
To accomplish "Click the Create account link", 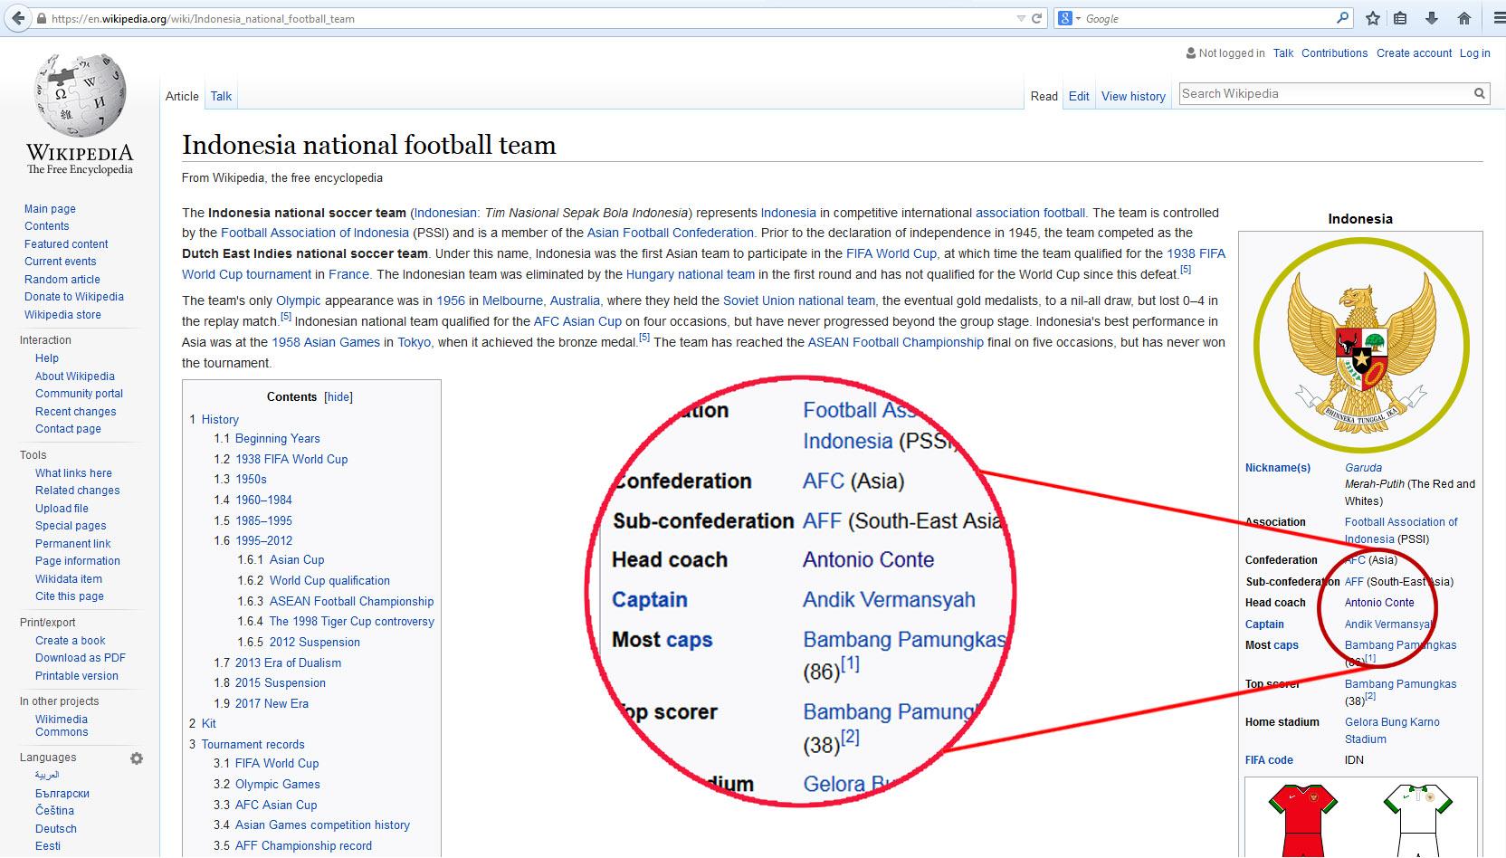I will point(1414,53).
